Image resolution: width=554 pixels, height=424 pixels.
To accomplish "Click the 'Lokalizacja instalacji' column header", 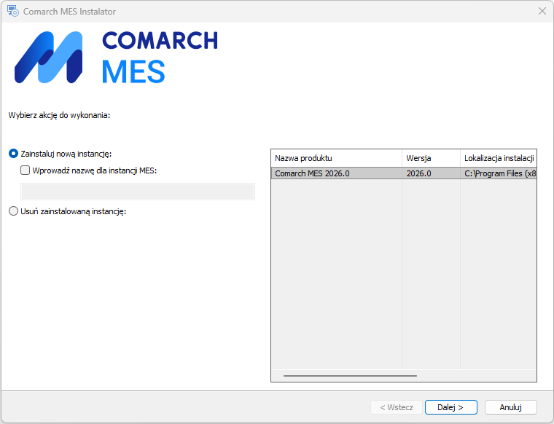I will [499, 158].
